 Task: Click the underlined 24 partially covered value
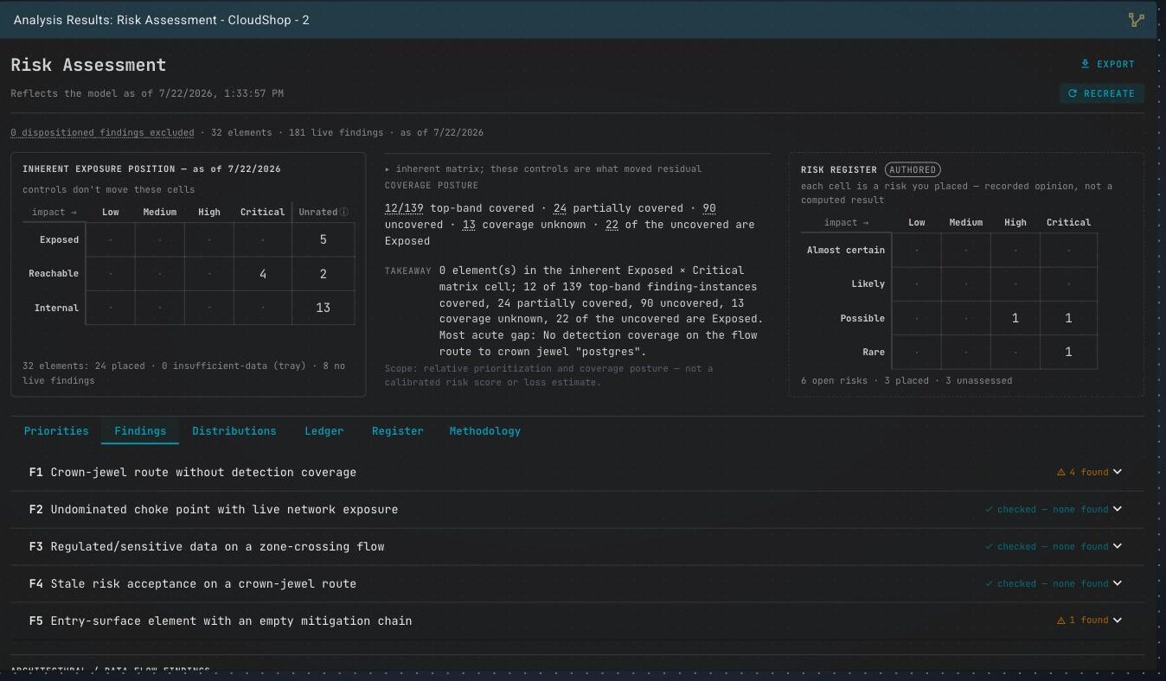[x=560, y=208]
